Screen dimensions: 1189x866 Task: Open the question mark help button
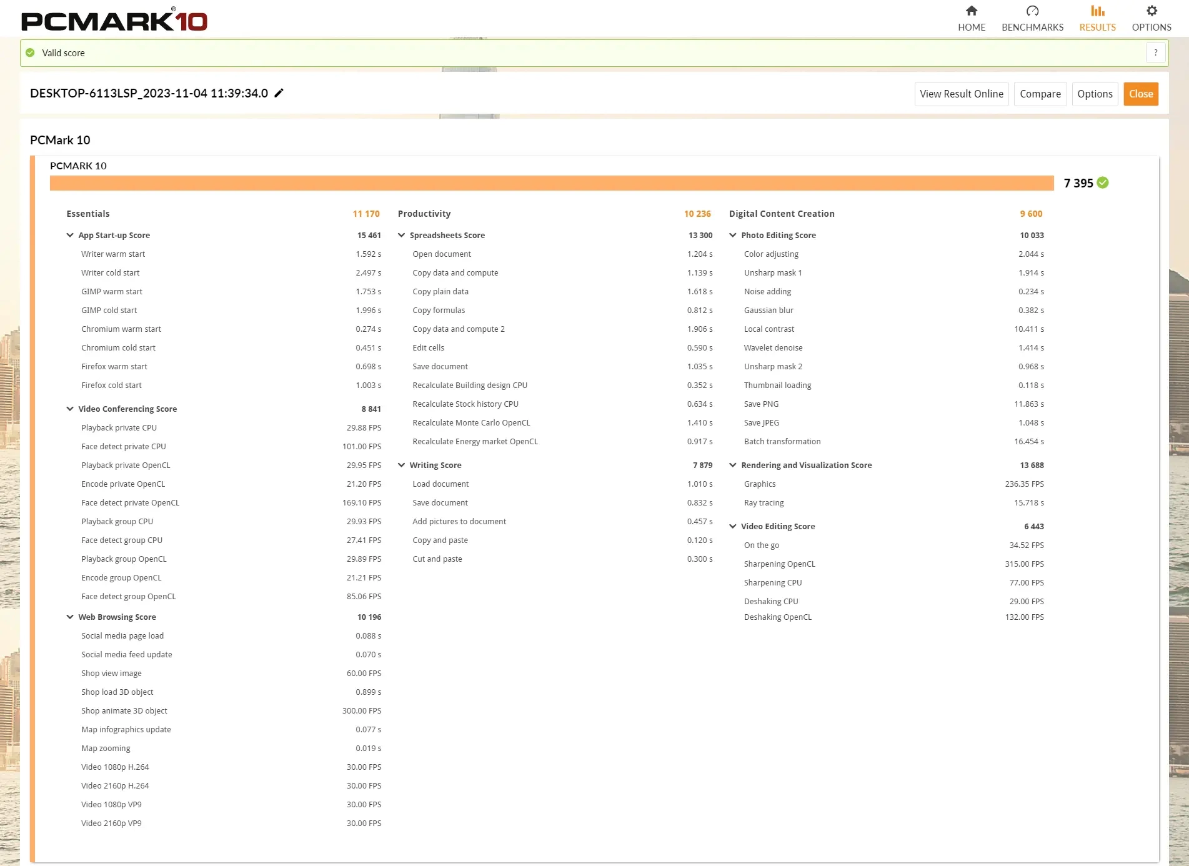1156,53
